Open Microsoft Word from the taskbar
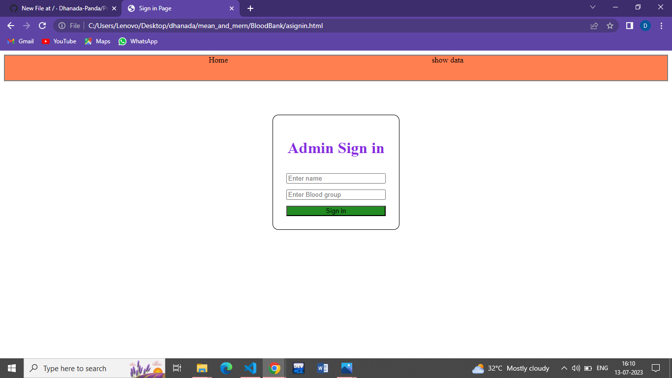This screenshot has width=672, height=378. point(323,368)
